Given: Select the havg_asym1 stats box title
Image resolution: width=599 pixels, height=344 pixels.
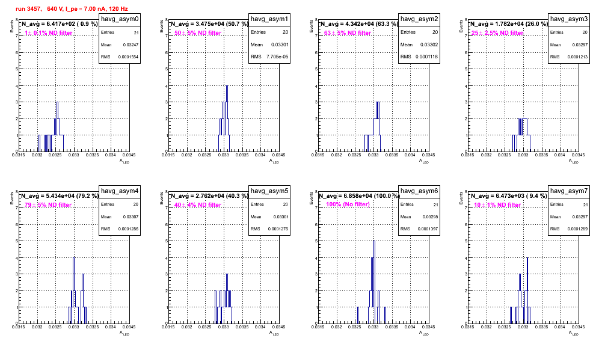Looking at the screenshot, I should tap(269, 19).
